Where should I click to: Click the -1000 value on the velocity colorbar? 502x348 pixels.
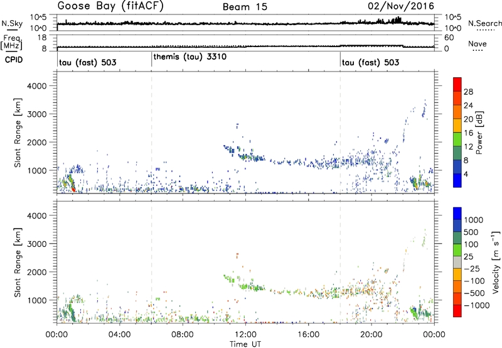click(x=476, y=305)
